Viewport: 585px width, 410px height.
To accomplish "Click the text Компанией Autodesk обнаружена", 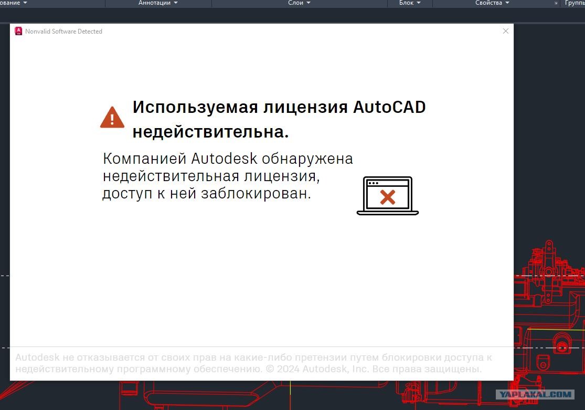I will pyautogui.click(x=228, y=159).
